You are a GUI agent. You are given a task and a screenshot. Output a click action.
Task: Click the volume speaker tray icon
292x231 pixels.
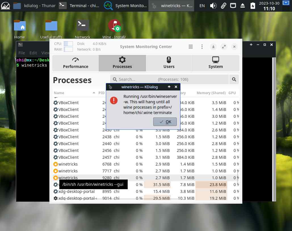click(213, 6)
